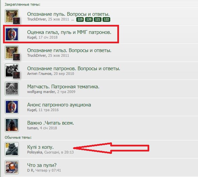Open the thread Опознание гильз. Вопросы и ответы.
This screenshot has width=198, height=177.
coord(69,50)
